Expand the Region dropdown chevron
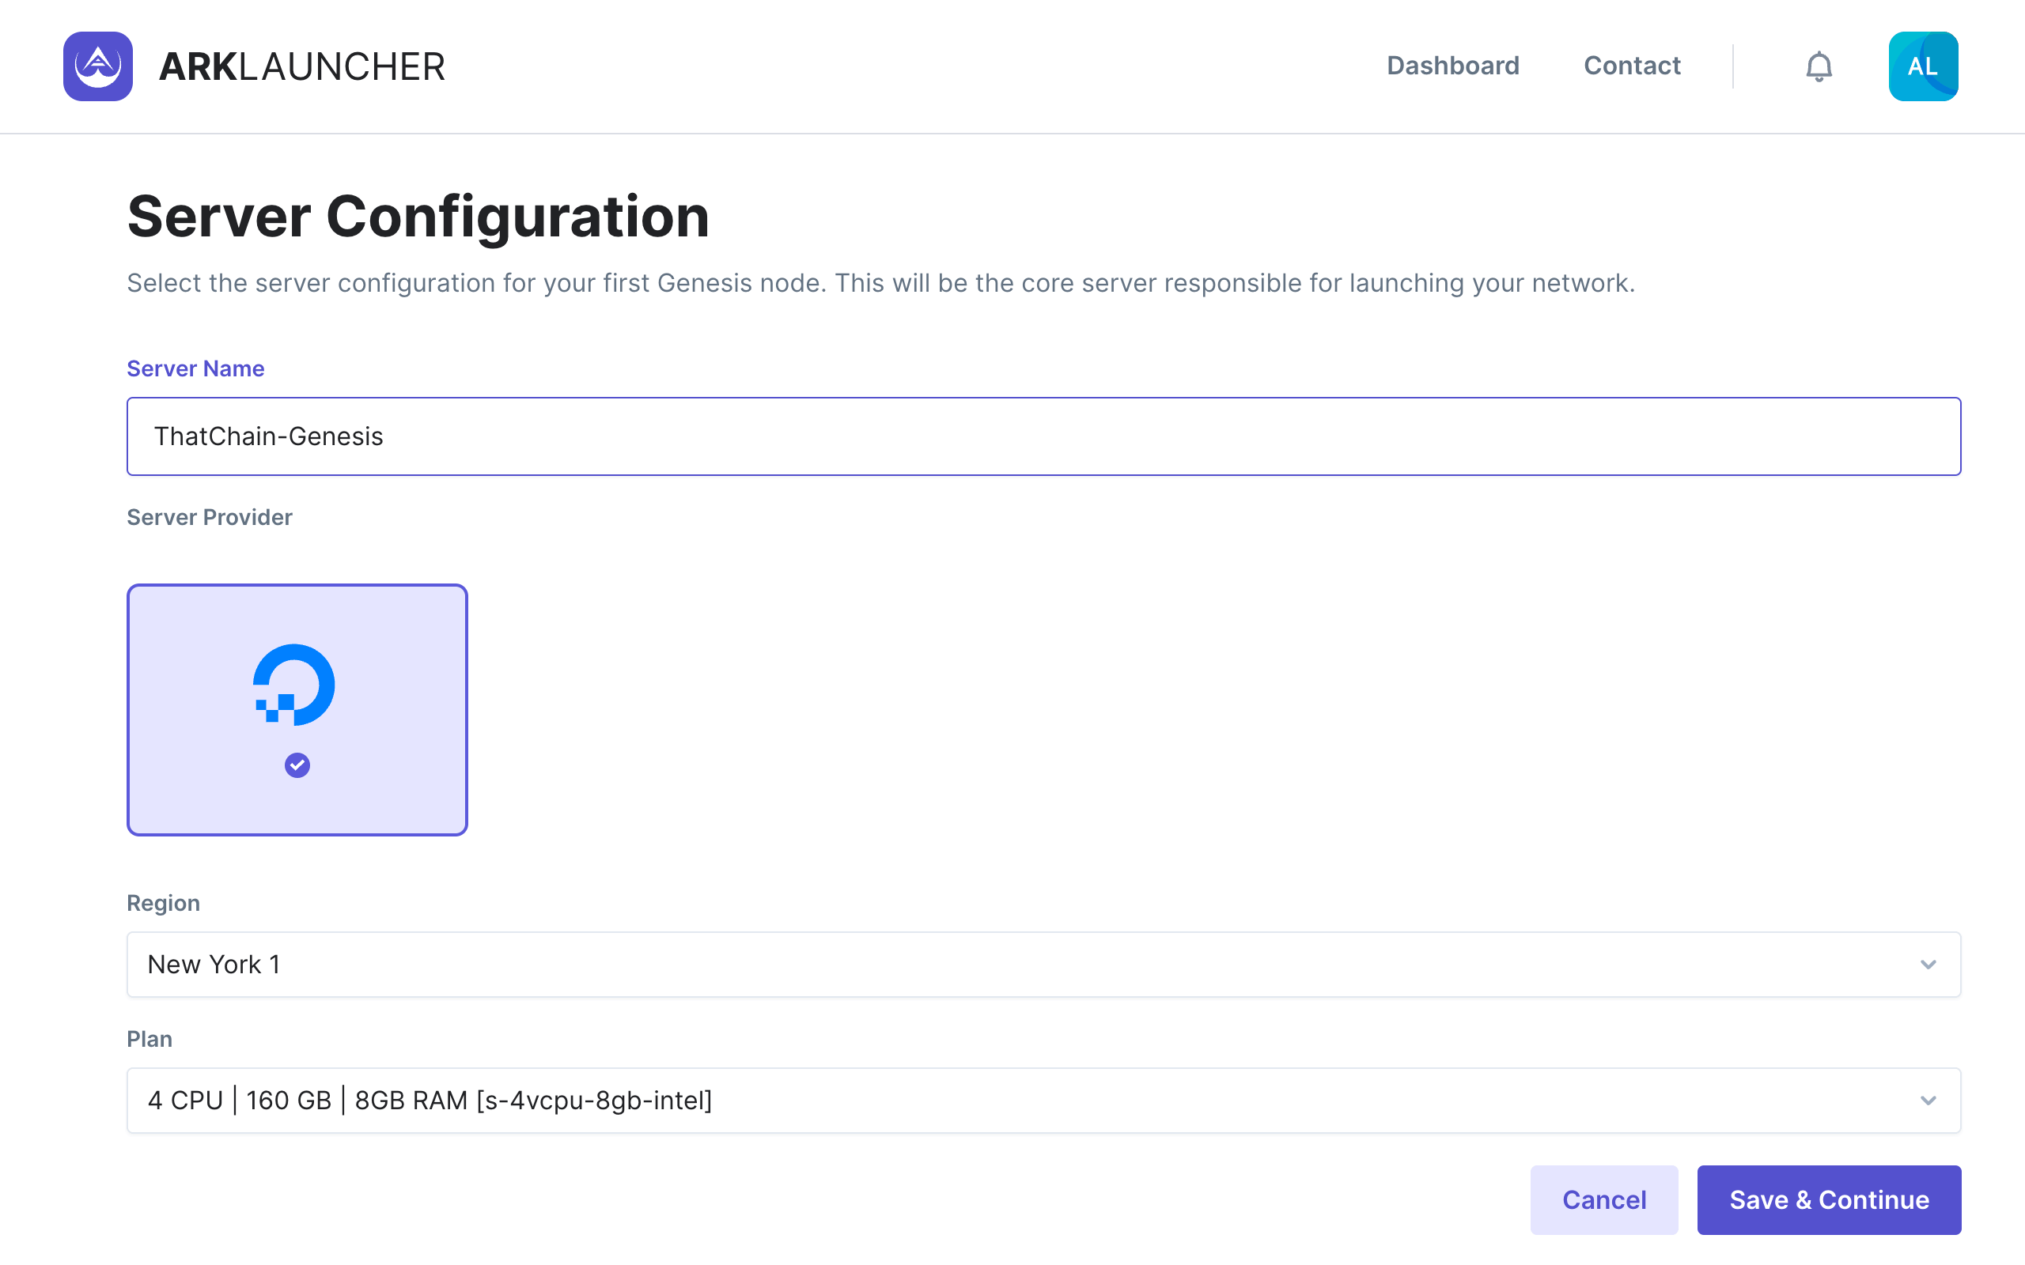 point(1928,965)
